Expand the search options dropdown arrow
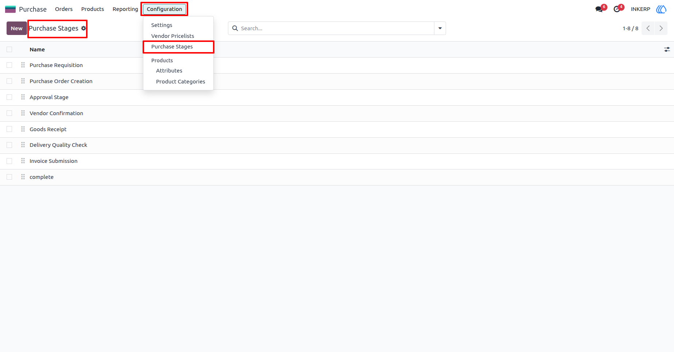 click(440, 28)
